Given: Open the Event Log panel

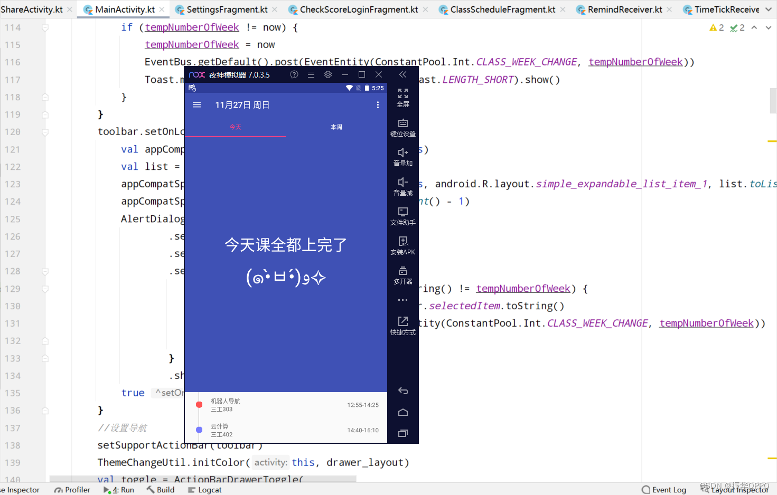Looking at the screenshot, I should [x=664, y=490].
